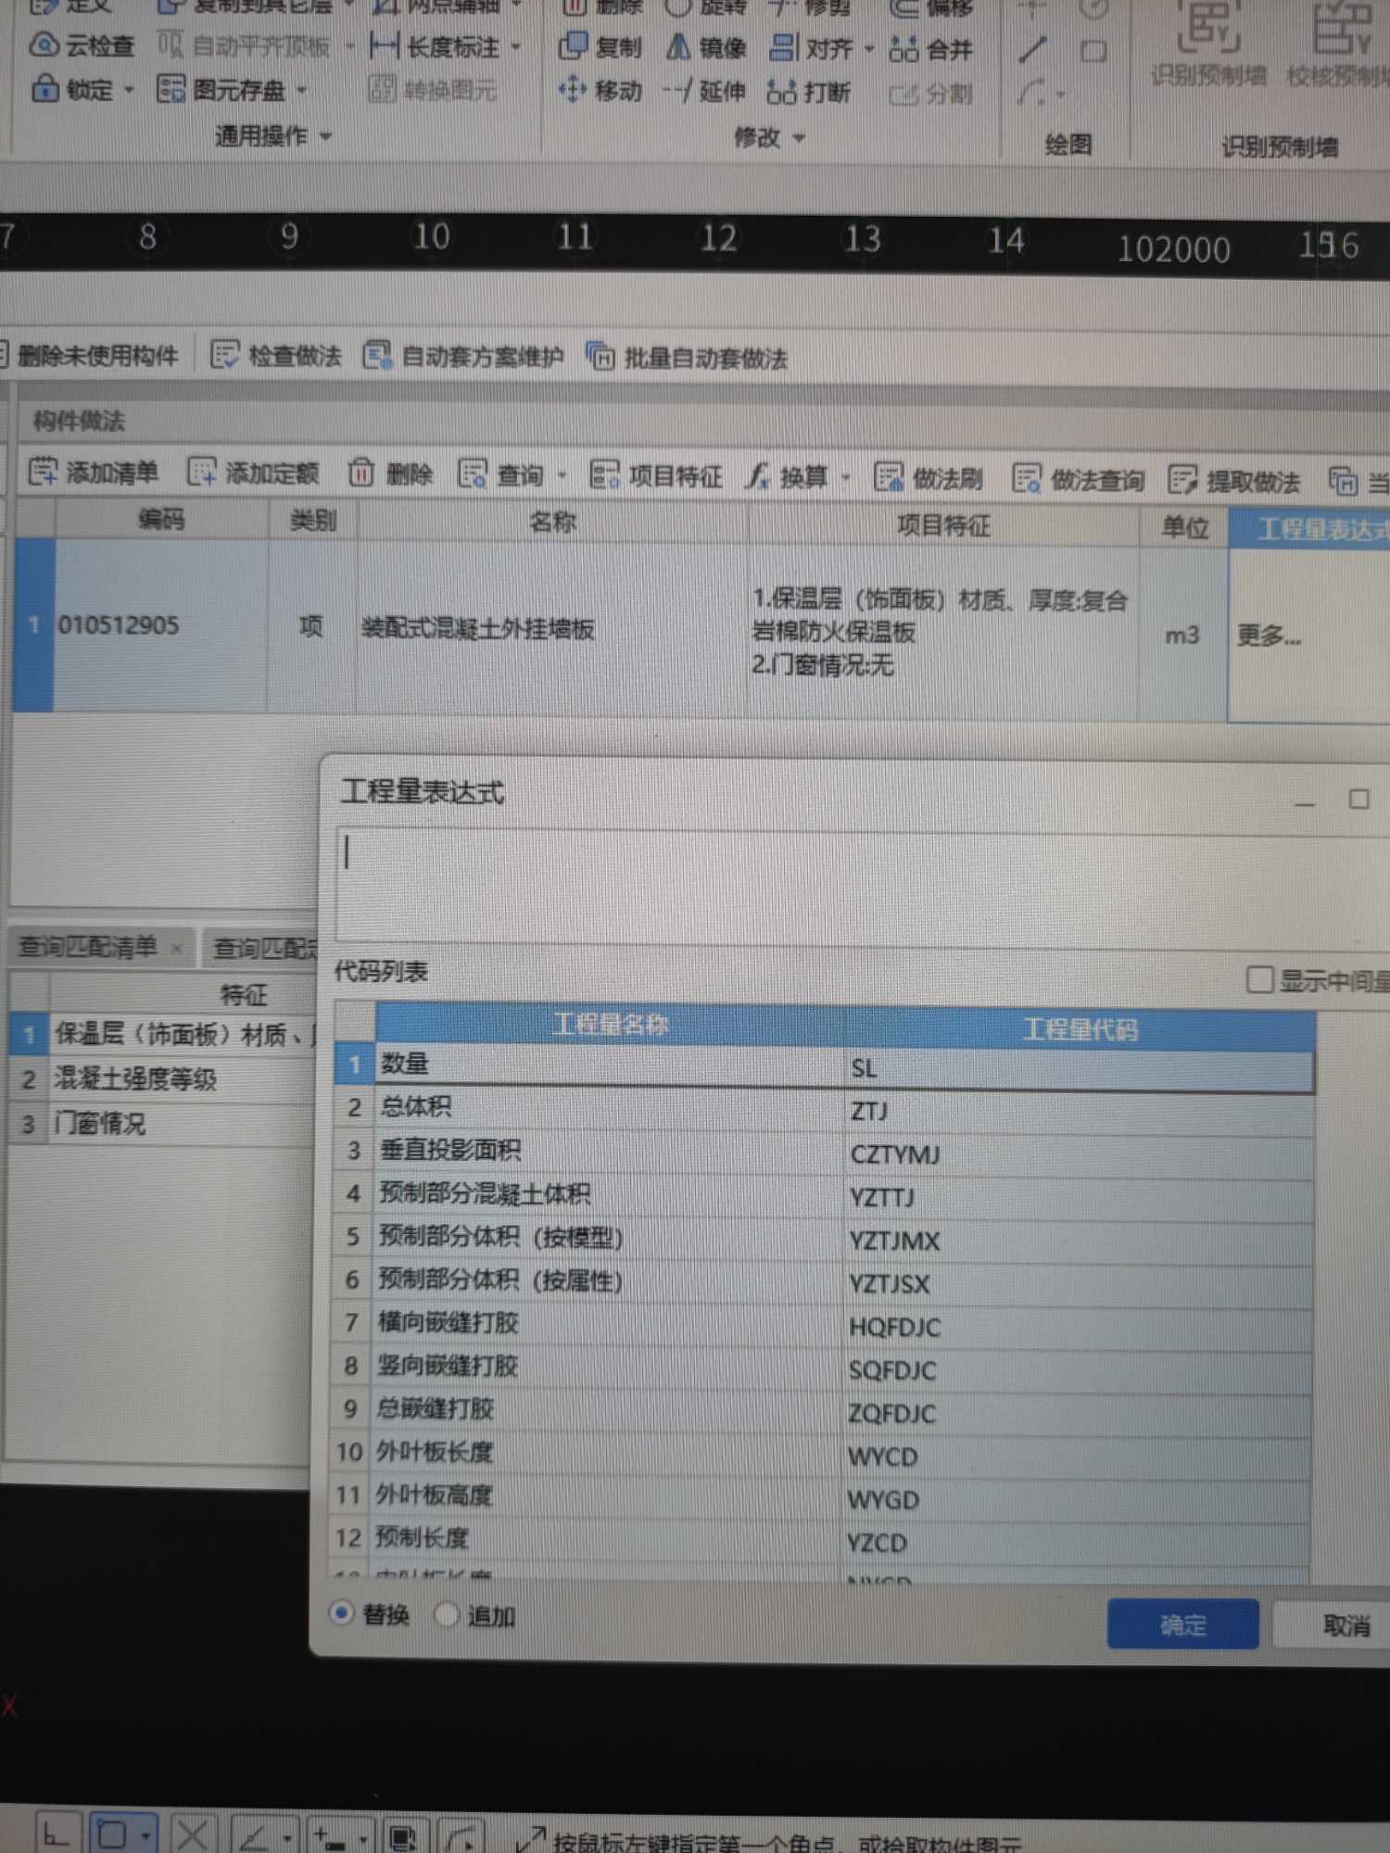This screenshot has height=1853, width=1390.
Task: Click the 延伸 extend tool
Action: pyautogui.click(x=704, y=91)
